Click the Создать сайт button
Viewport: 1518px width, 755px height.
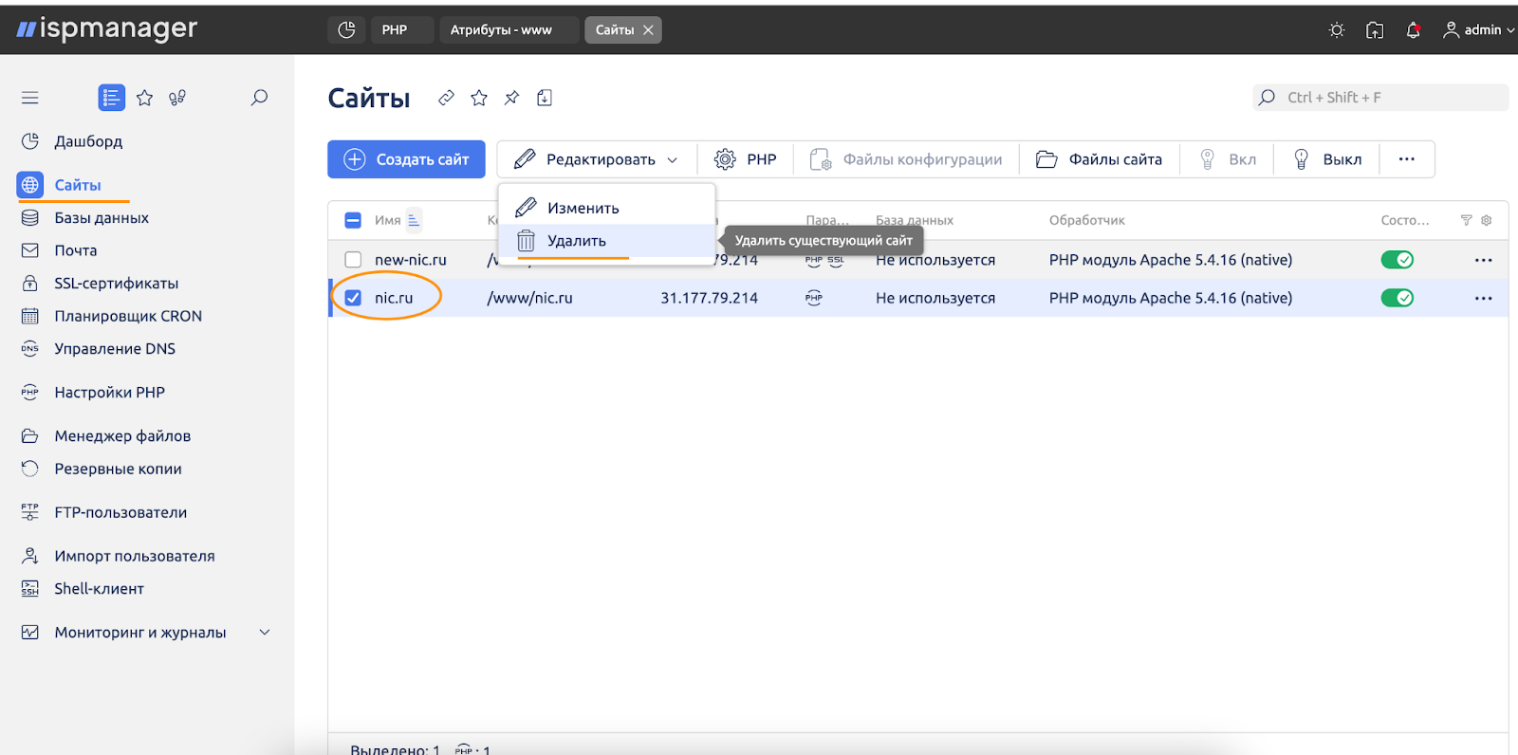coord(406,159)
